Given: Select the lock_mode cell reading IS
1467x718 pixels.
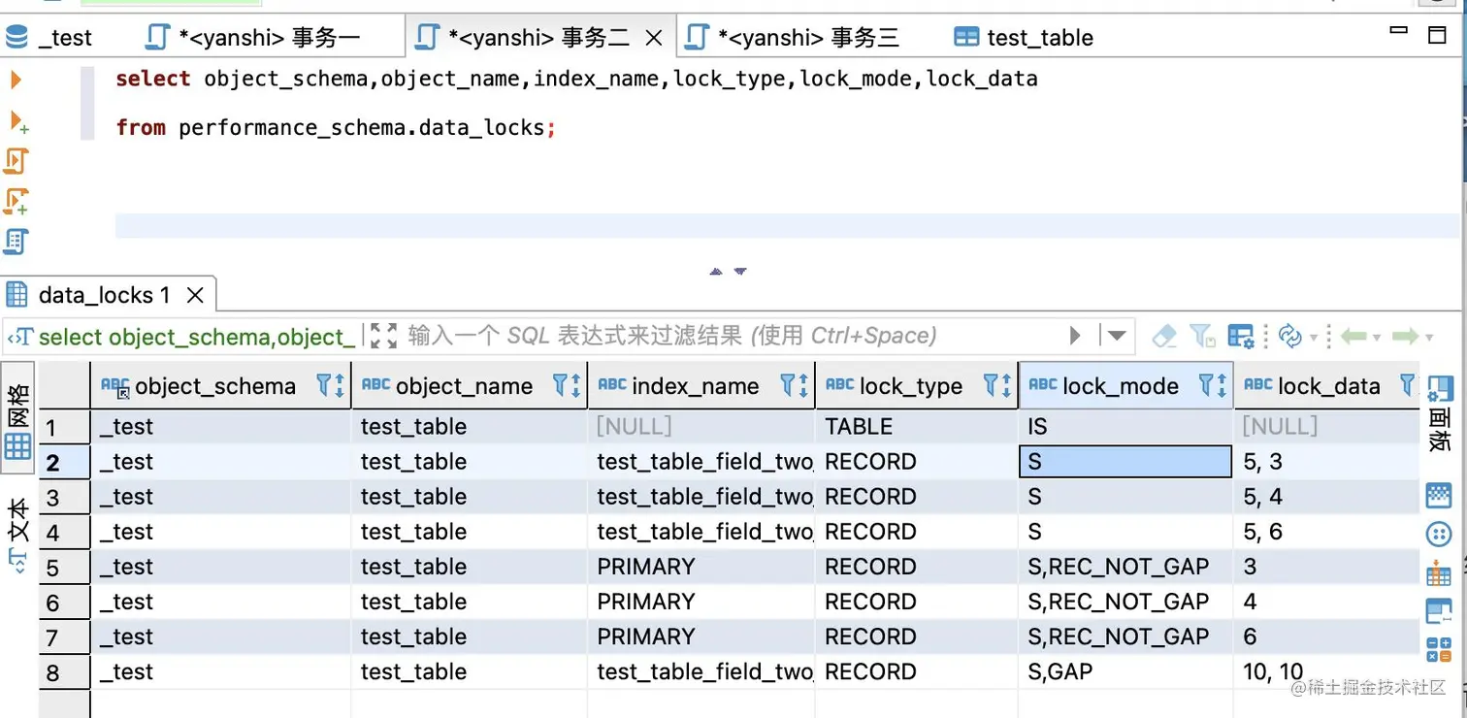Looking at the screenshot, I should [x=1126, y=427].
